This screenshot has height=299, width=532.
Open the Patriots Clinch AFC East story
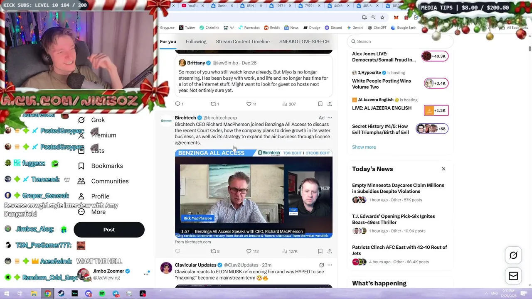click(399, 250)
